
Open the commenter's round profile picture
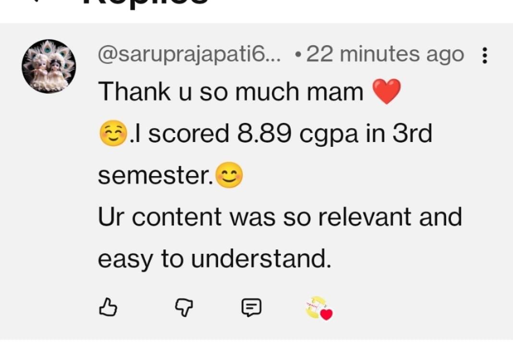point(49,66)
